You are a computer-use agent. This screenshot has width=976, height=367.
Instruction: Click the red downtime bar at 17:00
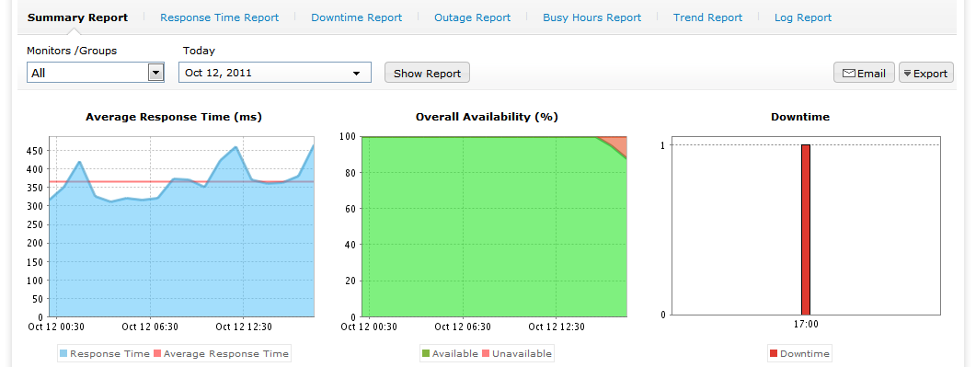806,230
